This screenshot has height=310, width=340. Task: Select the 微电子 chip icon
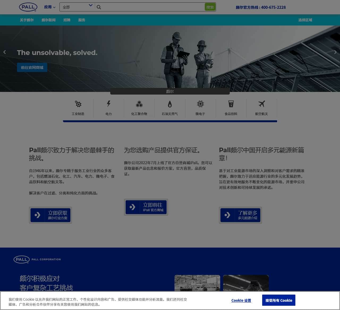201,104
